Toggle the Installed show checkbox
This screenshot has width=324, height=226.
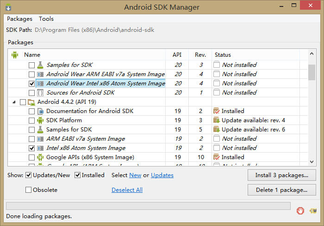tap(77, 175)
